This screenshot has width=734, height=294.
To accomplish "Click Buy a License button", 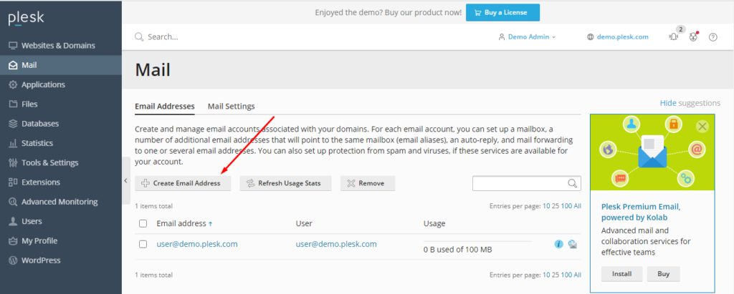I will tap(502, 13).
